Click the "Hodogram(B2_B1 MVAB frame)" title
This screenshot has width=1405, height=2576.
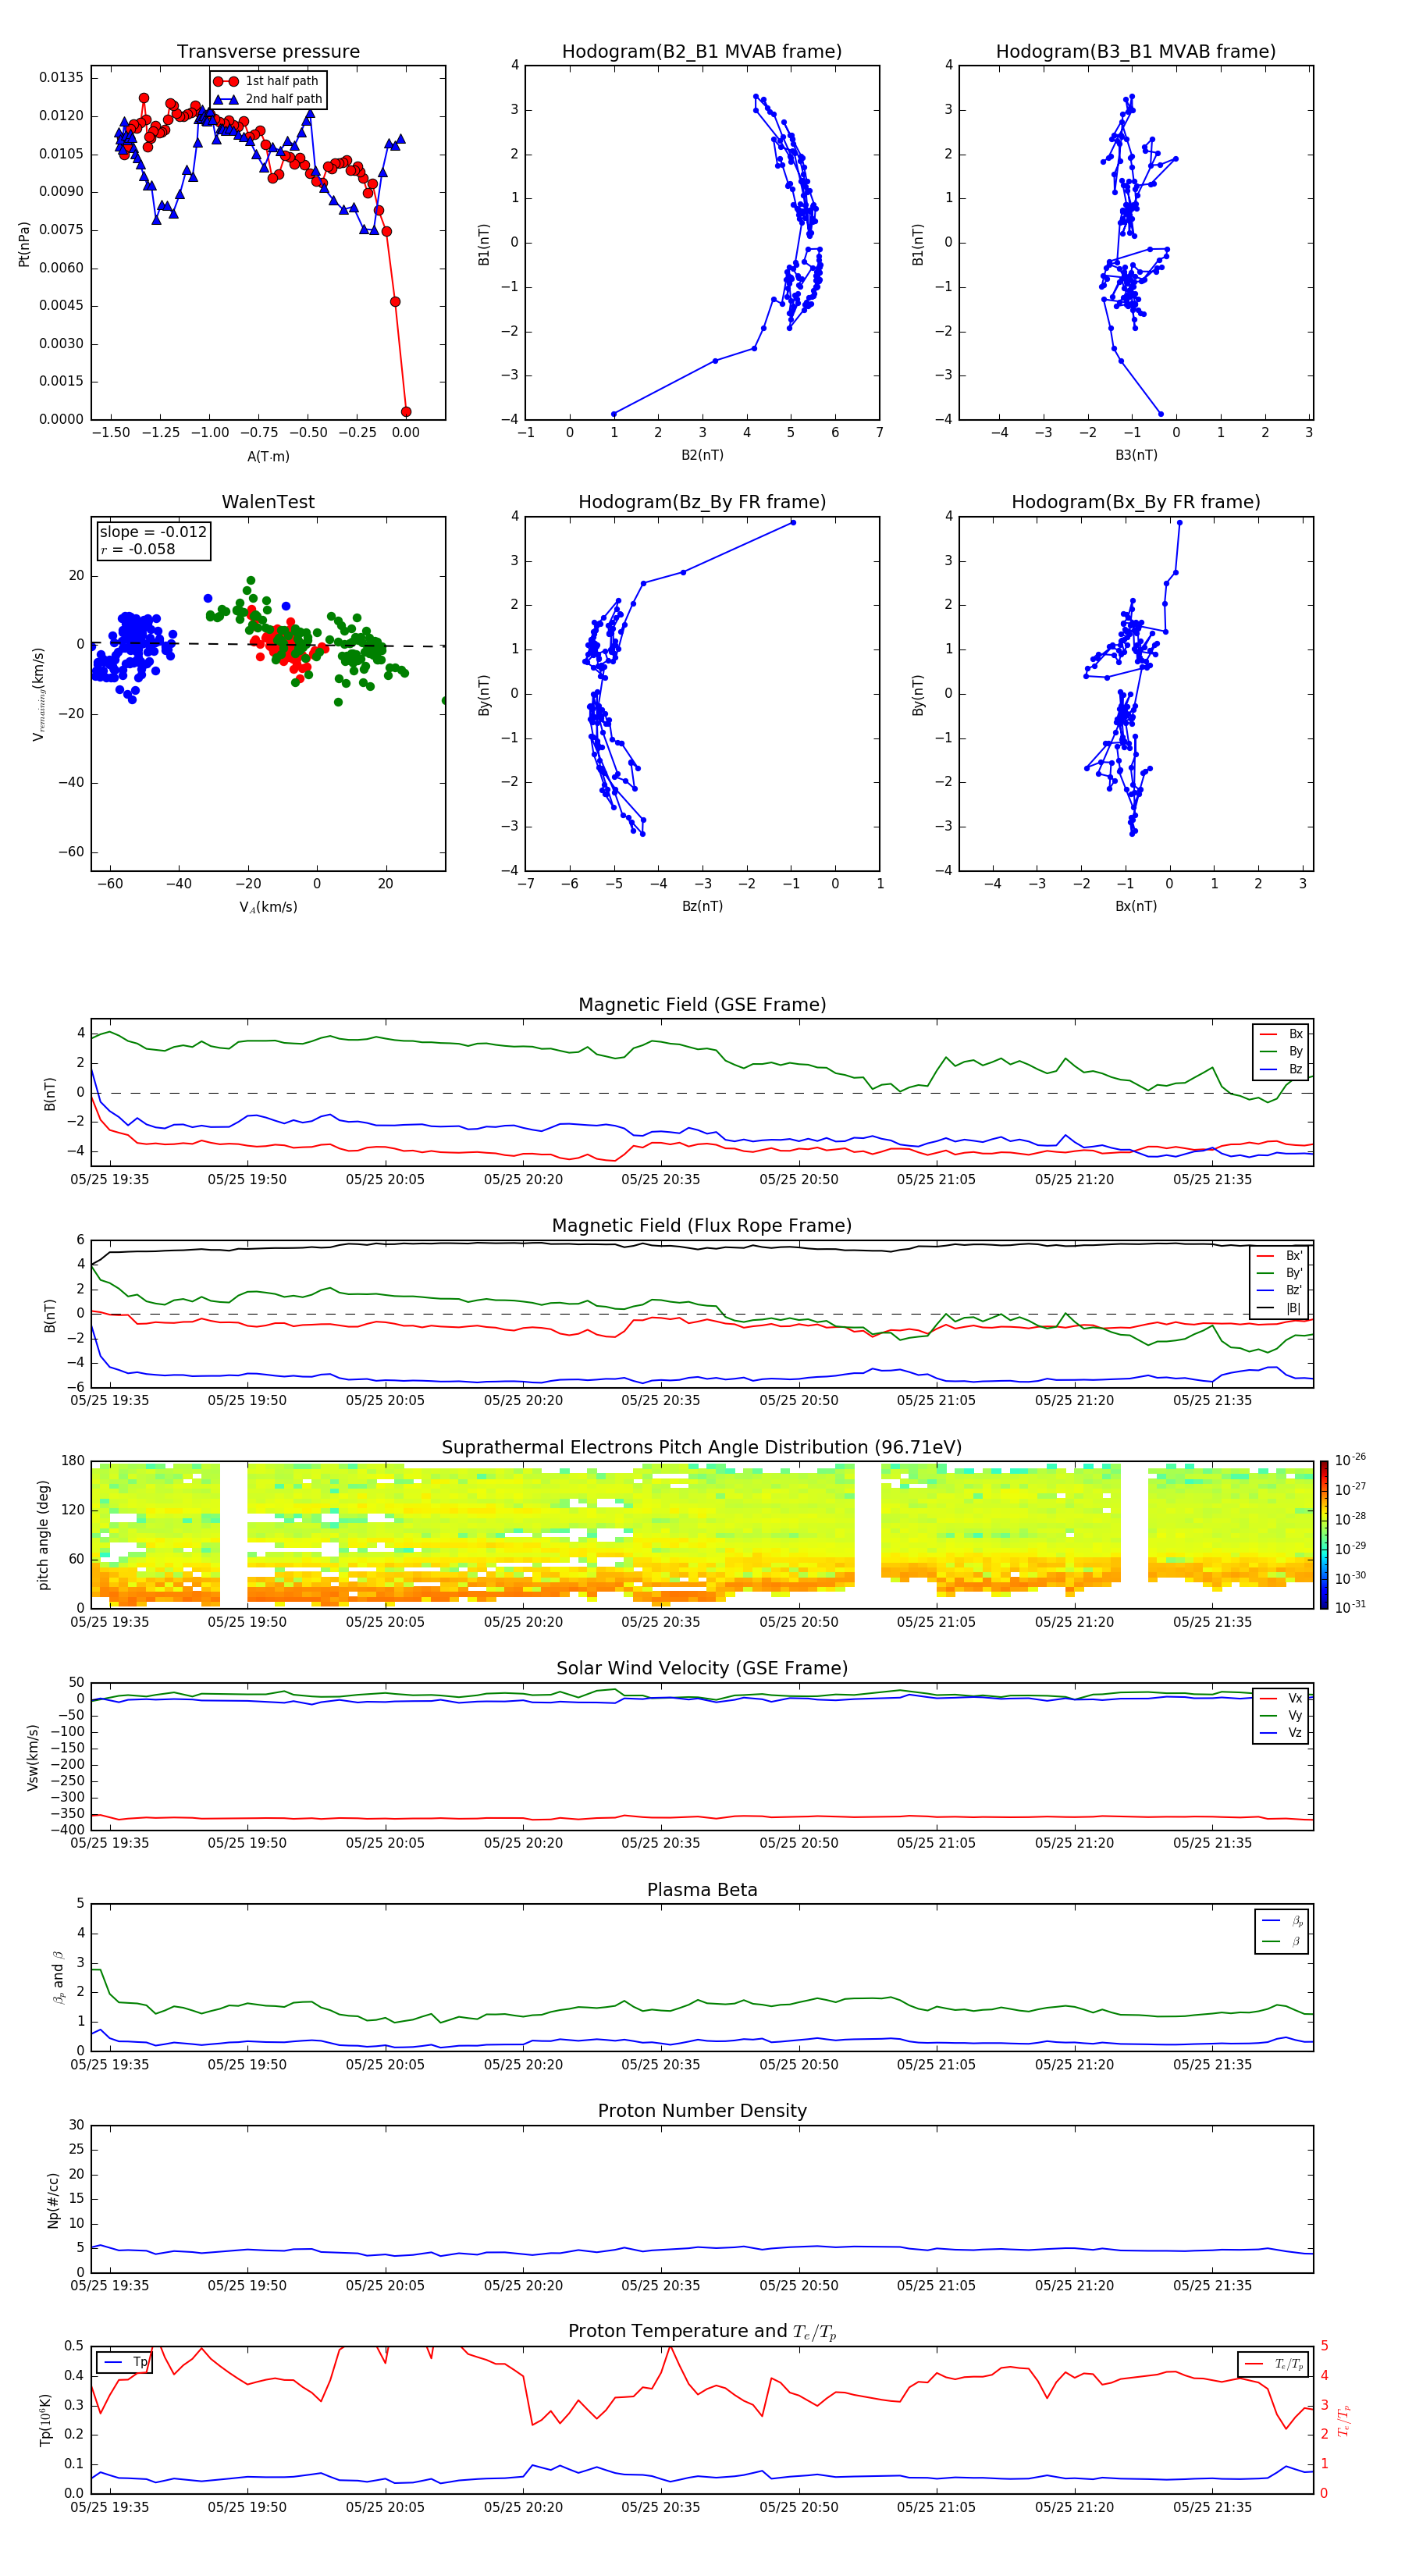tap(702, 51)
